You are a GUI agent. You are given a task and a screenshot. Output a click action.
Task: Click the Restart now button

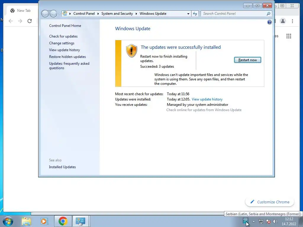click(x=248, y=60)
